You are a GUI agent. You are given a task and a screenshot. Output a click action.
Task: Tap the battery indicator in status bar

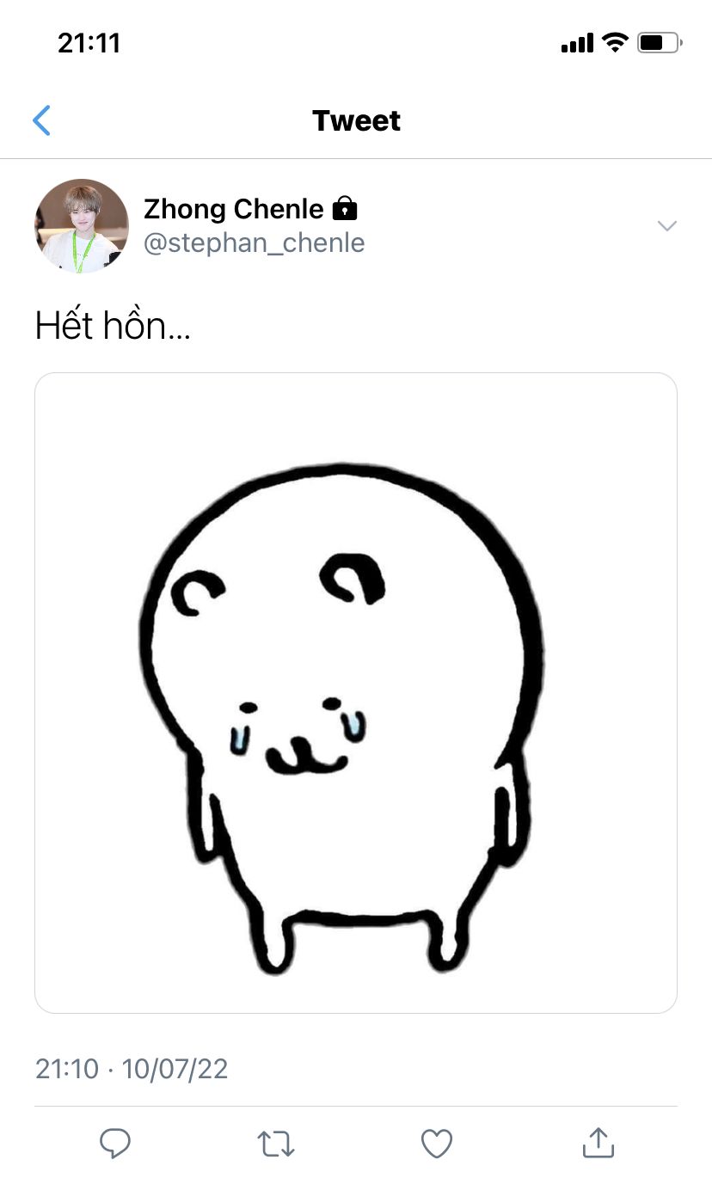pyautogui.click(x=660, y=43)
